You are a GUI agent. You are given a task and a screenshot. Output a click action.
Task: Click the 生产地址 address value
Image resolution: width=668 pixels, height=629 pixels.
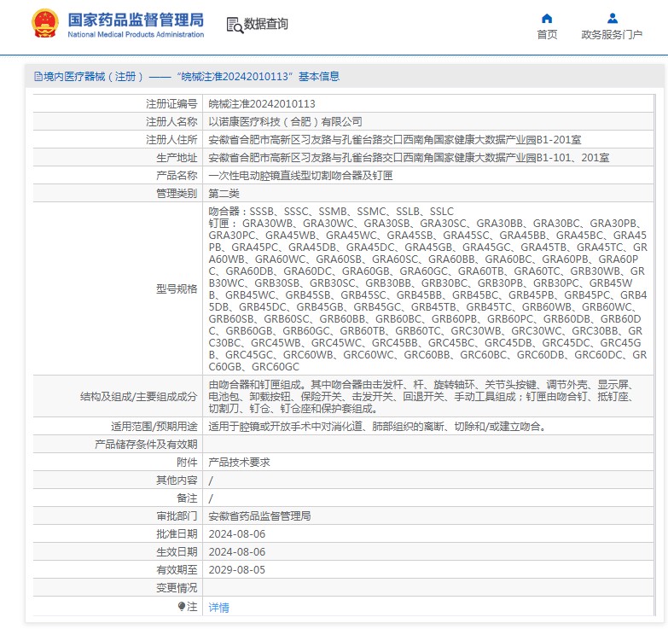coord(409,158)
